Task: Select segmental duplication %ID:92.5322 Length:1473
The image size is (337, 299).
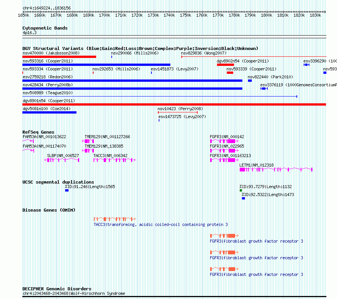Action: click(243, 198)
